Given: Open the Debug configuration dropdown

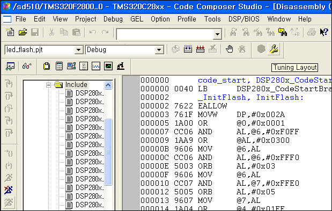Looking at the screenshot, I should [x=159, y=50].
